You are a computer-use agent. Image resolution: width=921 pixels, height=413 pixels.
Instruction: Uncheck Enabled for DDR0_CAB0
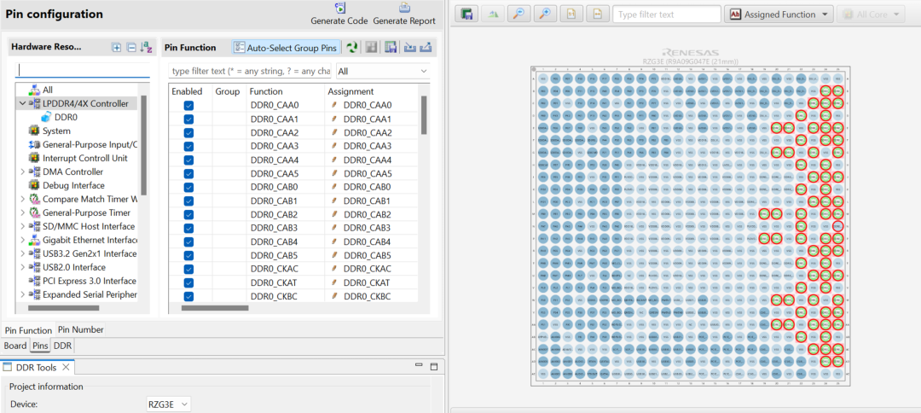coord(188,188)
